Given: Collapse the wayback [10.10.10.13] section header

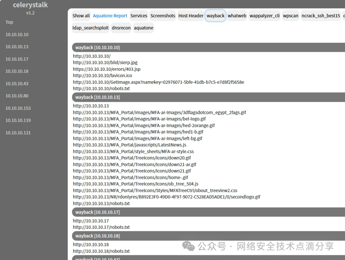Looking at the screenshot, I should (x=208, y=97).
